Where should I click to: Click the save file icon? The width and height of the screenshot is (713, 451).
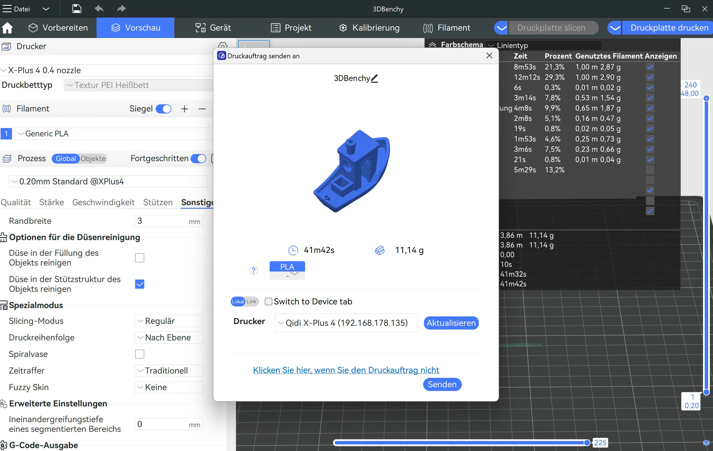click(77, 9)
